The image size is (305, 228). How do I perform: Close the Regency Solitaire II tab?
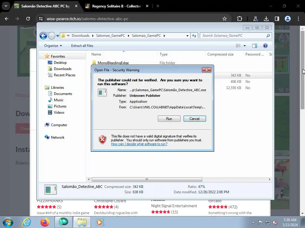[147, 6]
